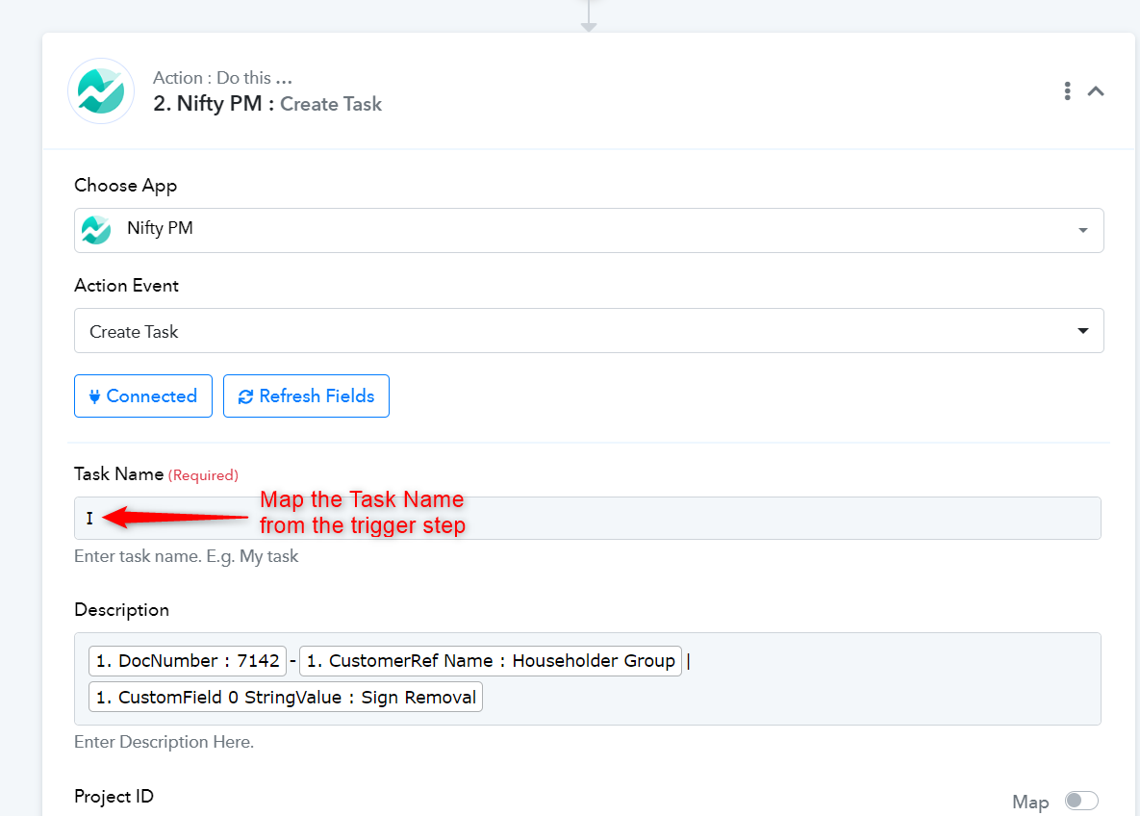Image resolution: width=1140 pixels, height=816 pixels.
Task: Collapse the Nifty PM action step
Action: [1096, 90]
